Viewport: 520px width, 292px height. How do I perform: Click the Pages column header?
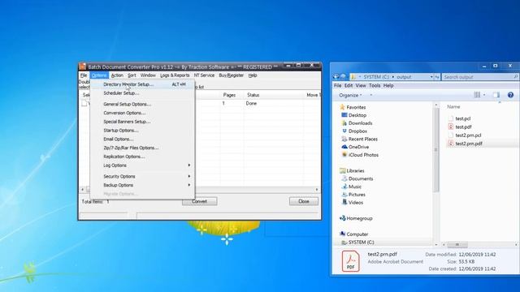click(229, 95)
